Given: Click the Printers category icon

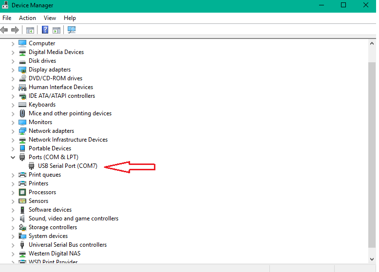Looking at the screenshot, I should pos(22,183).
